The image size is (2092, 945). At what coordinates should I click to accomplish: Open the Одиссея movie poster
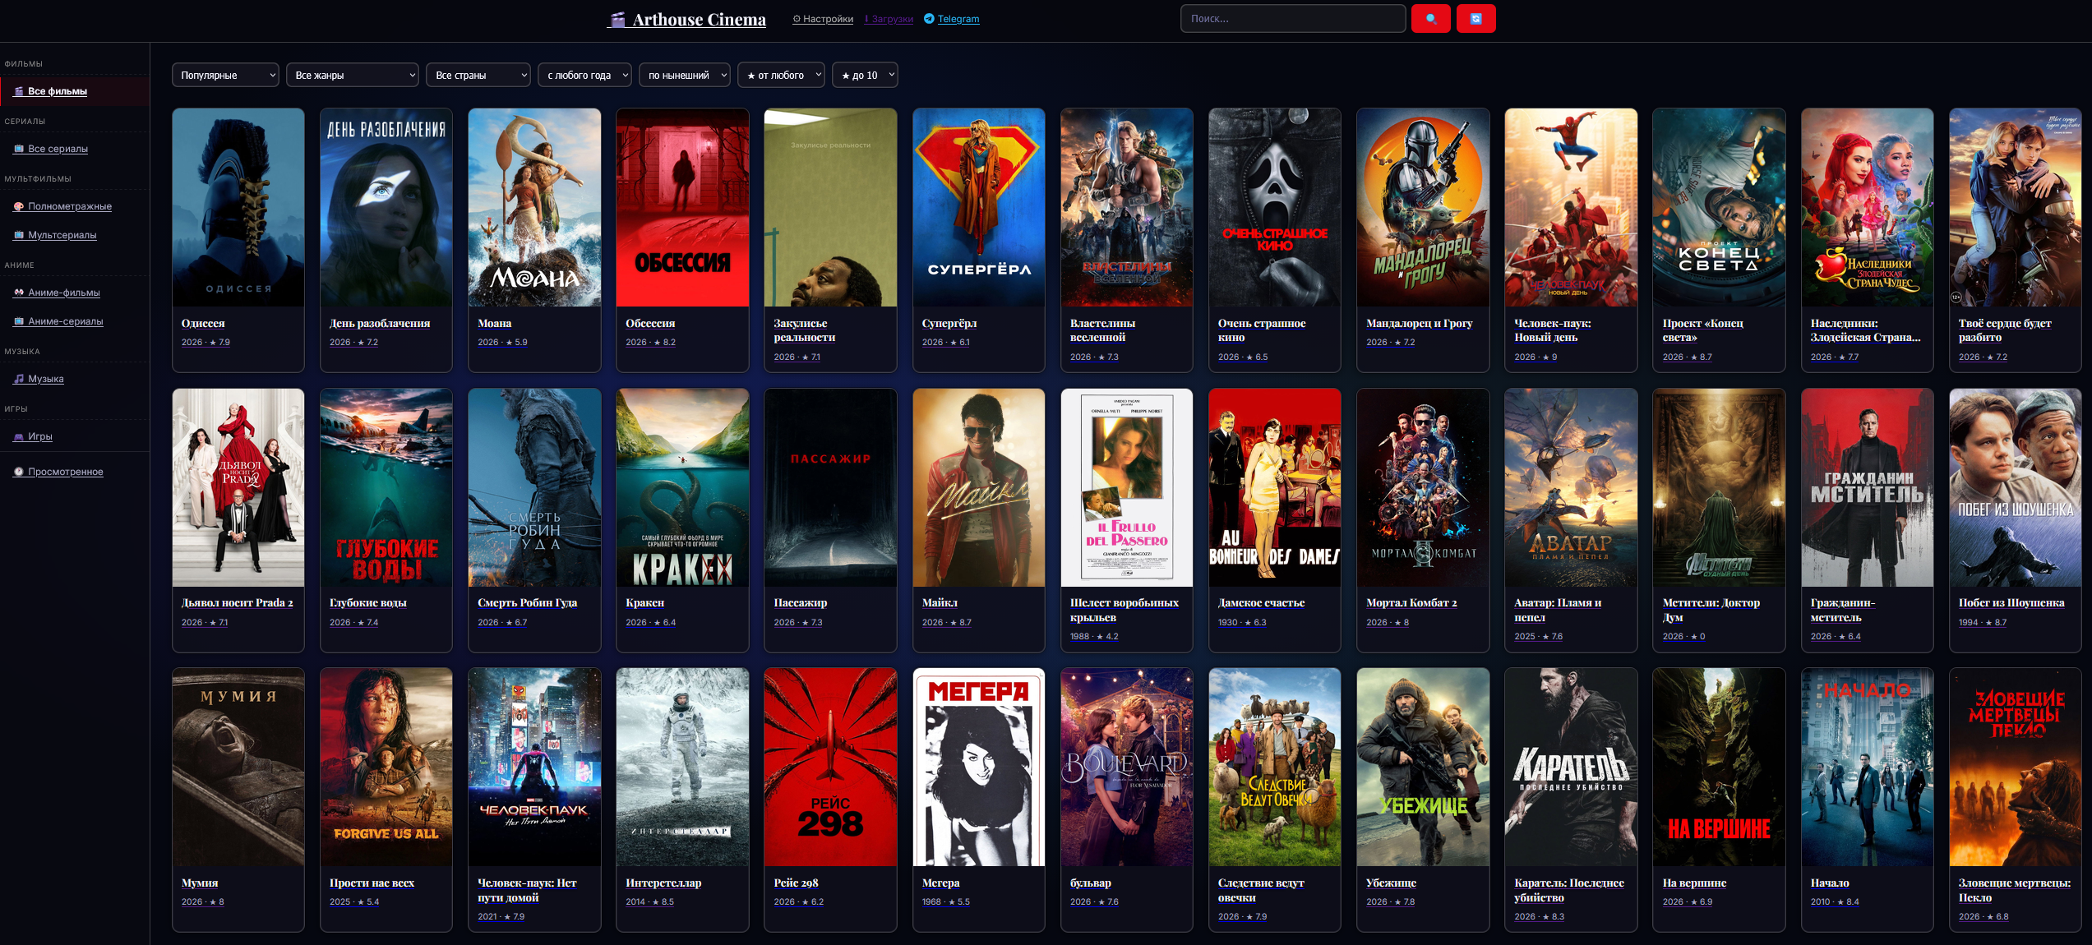click(x=238, y=207)
